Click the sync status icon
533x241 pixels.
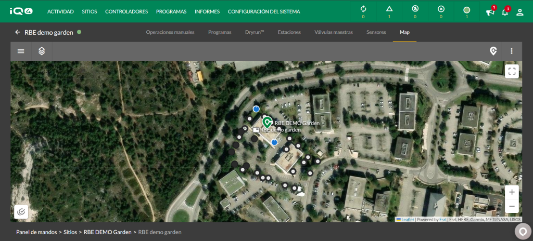coord(363,9)
